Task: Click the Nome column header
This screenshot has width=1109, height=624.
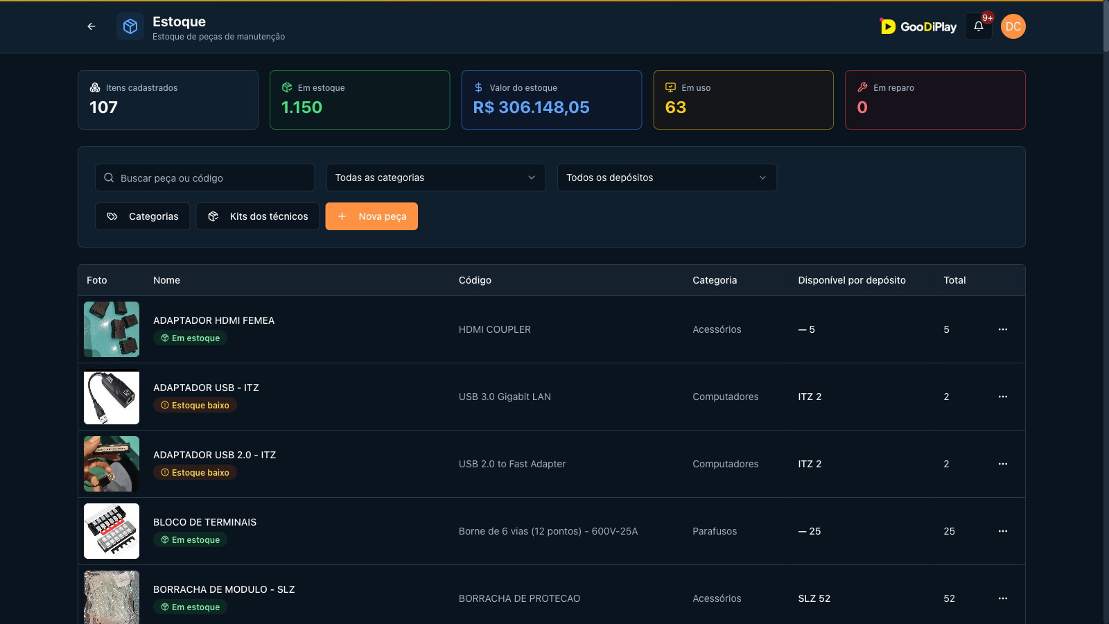Action: point(166,280)
